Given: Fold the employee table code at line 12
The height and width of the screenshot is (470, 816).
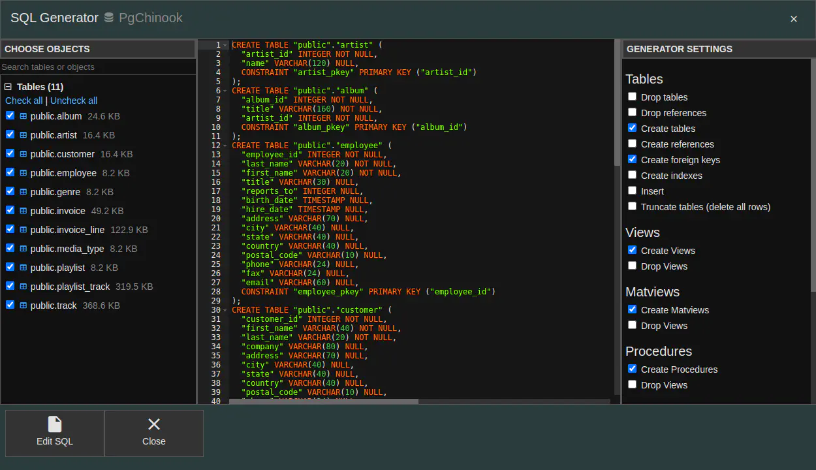Looking at the screenshot, I should [225, 146].
